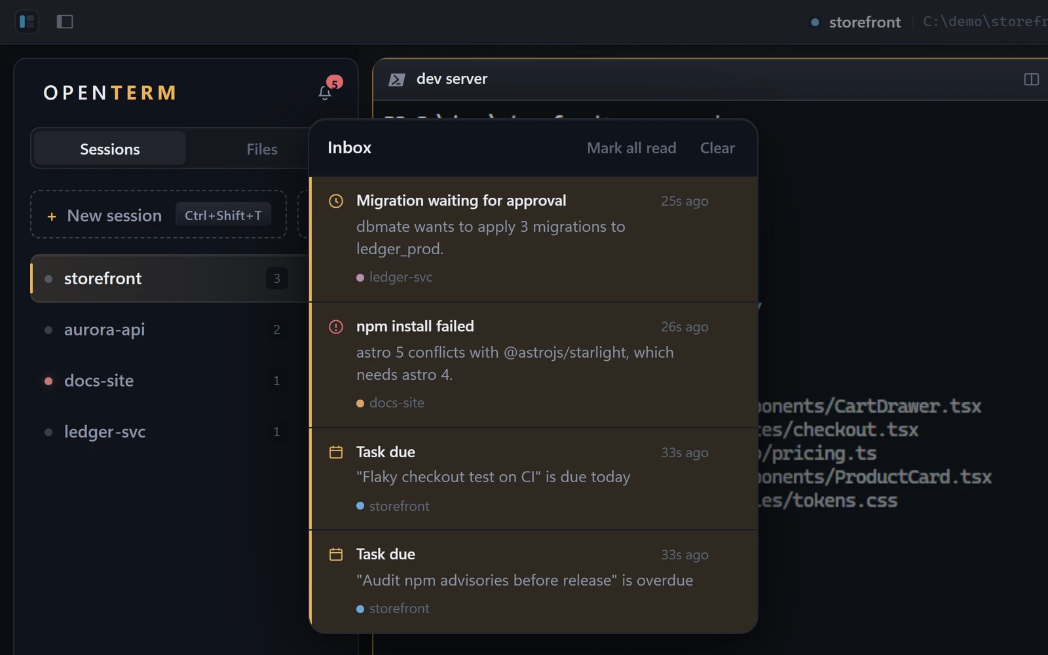
Task: Click the OPENTERM logo text
Action: [x=110, y=92]
